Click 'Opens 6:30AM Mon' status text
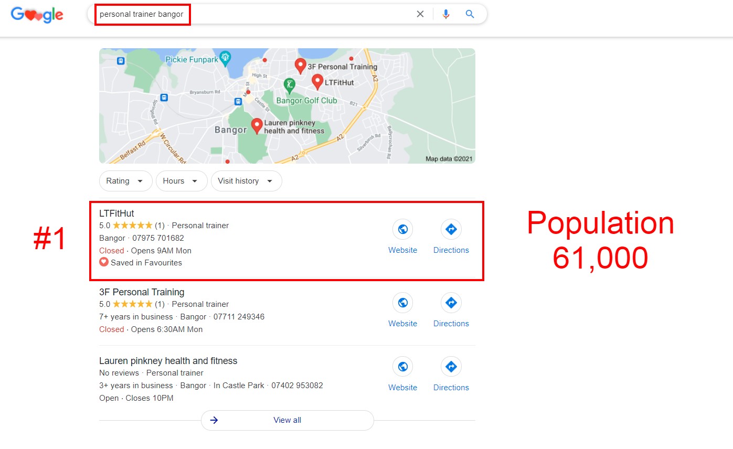This screenshot has width=733, height=449. [x=167, y=329]
